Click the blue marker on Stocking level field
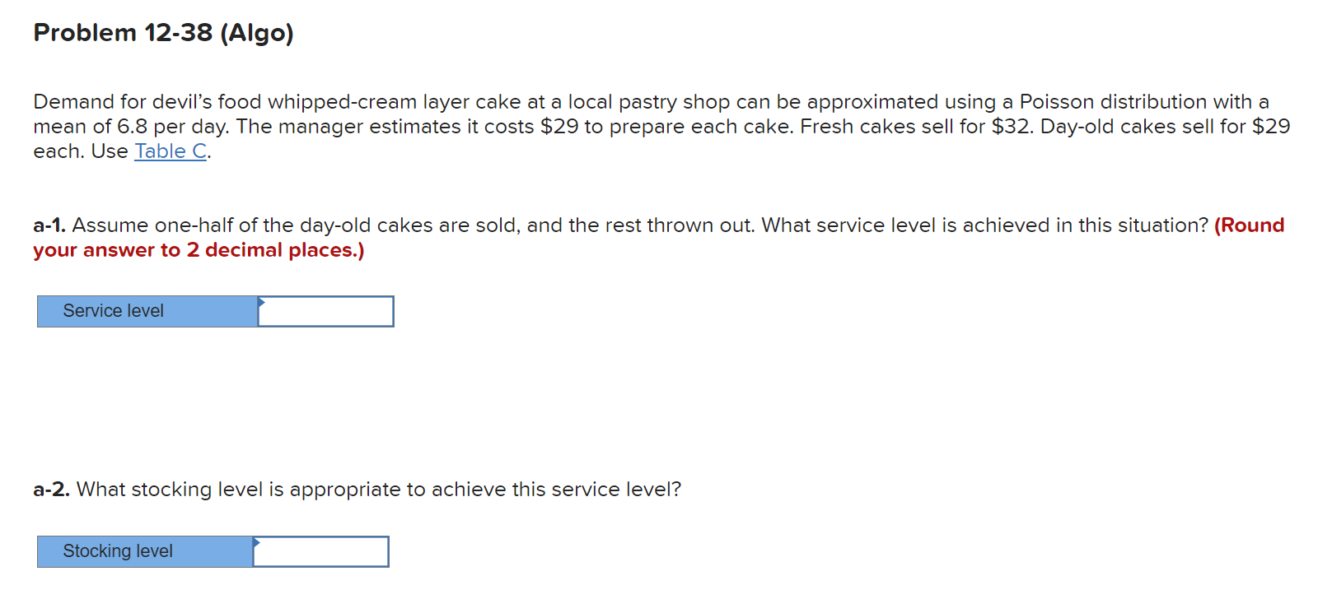 point(256,541)
